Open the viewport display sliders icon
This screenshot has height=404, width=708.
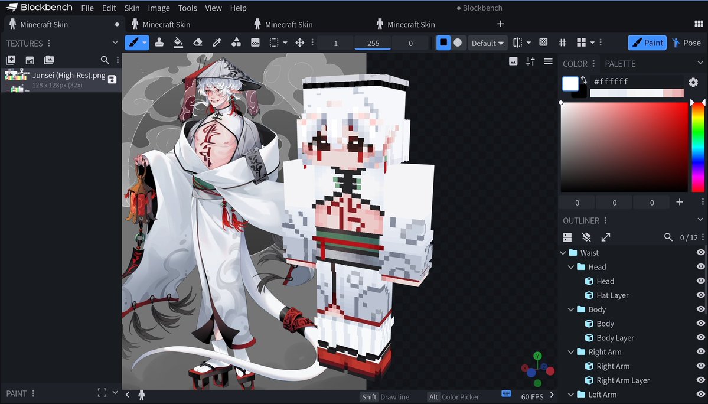click(530, 61)
